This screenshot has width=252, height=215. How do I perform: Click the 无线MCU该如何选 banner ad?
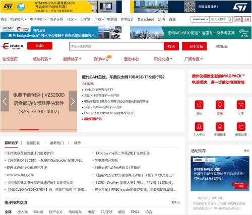coord(191,33)
